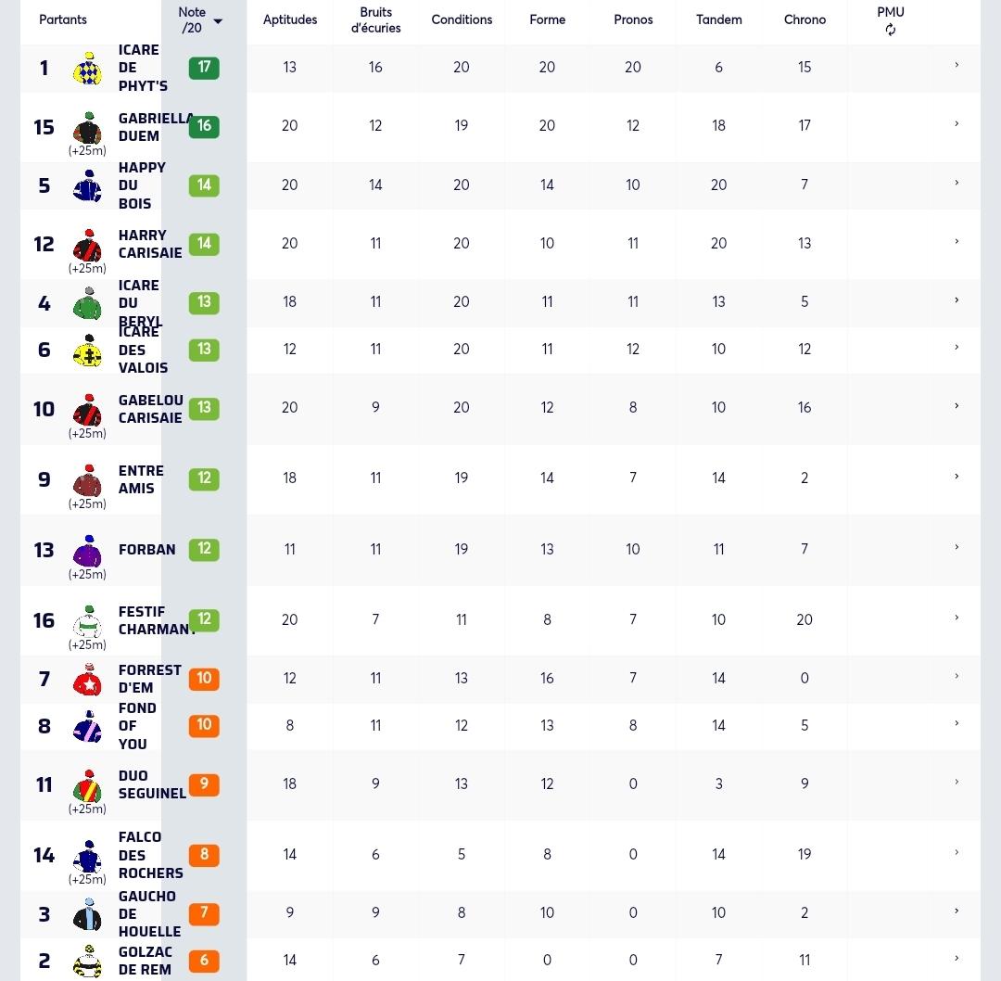This screenshot has height=981, width=1001.
Task: Click green 17 rating badge
Action: pos(204,67)
